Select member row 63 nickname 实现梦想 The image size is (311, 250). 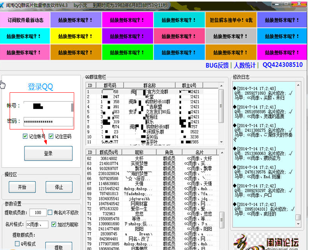(x=152, y=163)
